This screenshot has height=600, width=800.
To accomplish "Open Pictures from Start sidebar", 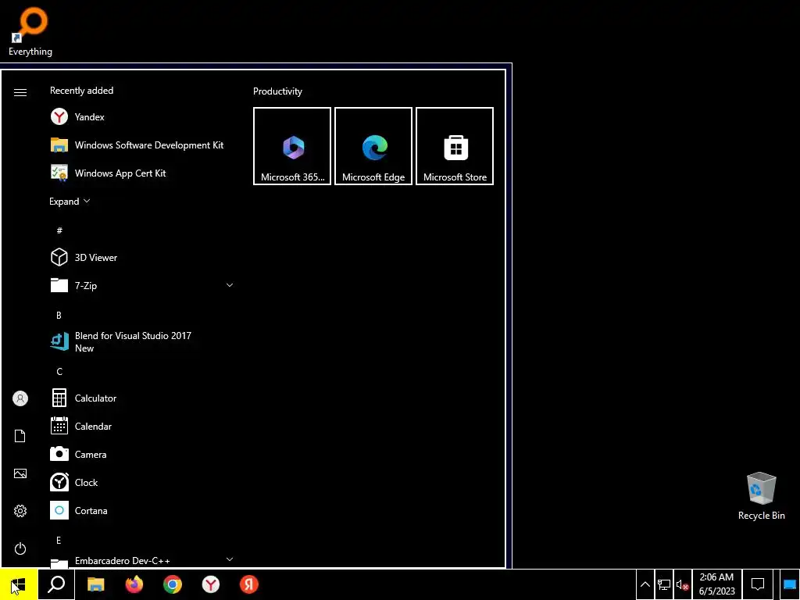I will click(x=20, y=473).
